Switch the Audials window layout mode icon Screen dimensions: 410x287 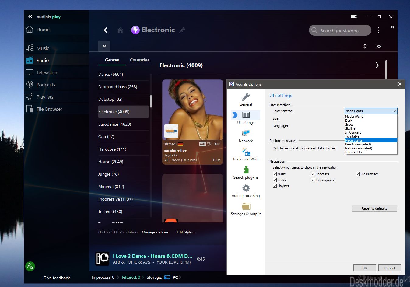coord(354,16)
